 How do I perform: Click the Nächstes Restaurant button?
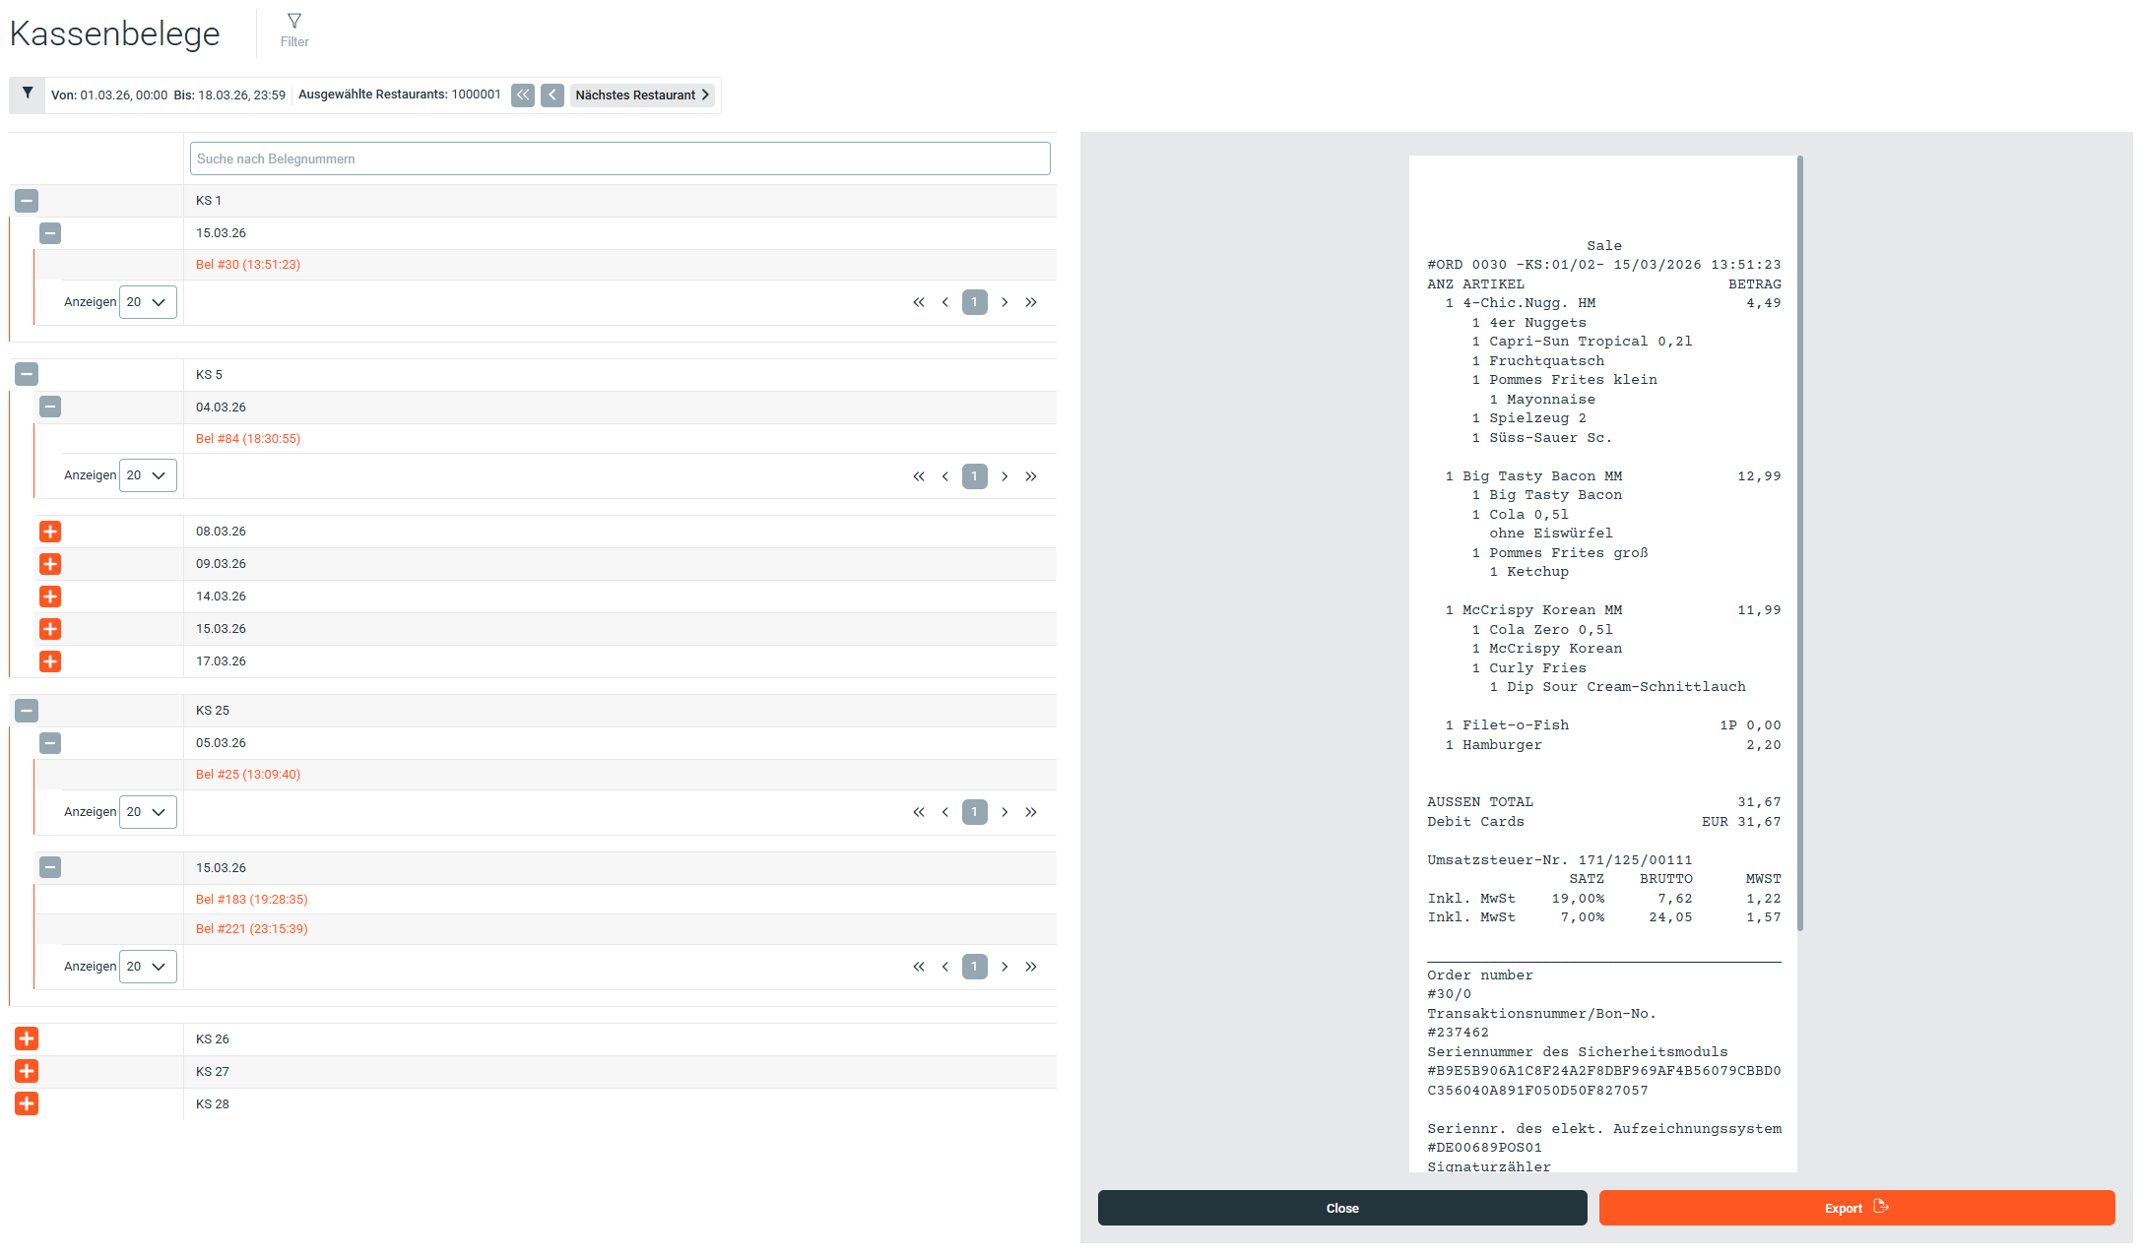[642, 94]
